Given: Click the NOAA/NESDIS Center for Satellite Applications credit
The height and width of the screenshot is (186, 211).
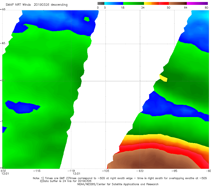Looking at the screenshot, I should coord(118,184).
